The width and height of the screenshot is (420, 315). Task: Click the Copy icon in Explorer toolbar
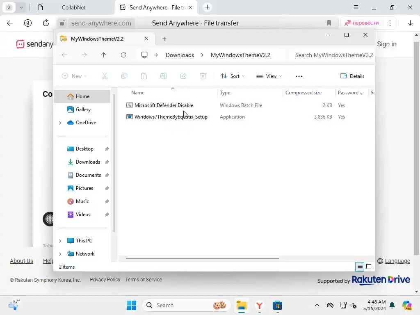124,76
